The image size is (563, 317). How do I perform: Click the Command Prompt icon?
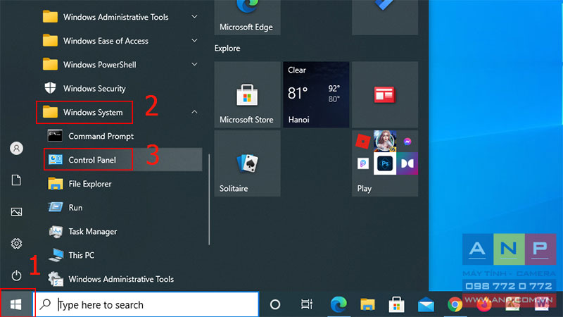coord(55,136)
